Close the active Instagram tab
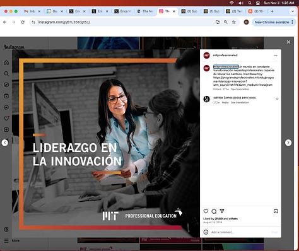Screen dimensions: 299x251 [x=174, y=11]
